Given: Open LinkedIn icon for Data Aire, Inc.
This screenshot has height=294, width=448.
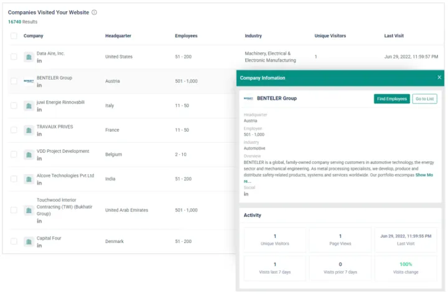Looking at the screenshot, I should [39, 61].
